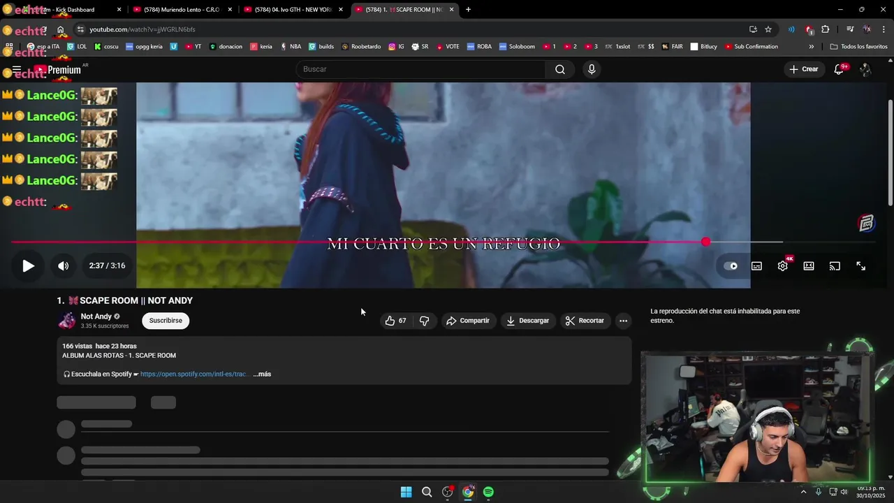Mute the video with the speaker icon
The height and width of the screenshot is (503, 894).
(63, 265)
